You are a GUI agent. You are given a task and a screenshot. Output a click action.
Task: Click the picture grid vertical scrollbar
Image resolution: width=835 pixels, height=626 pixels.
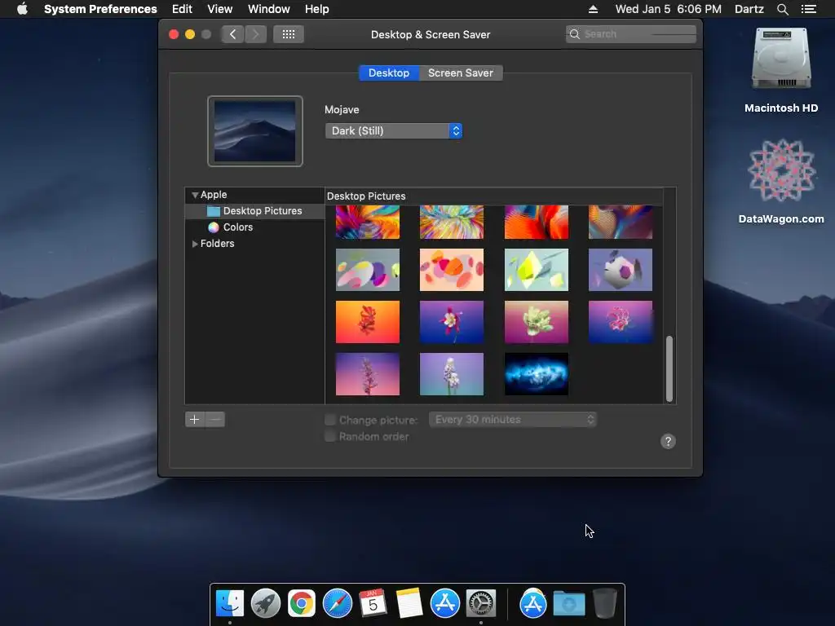[x=669, y=369]
